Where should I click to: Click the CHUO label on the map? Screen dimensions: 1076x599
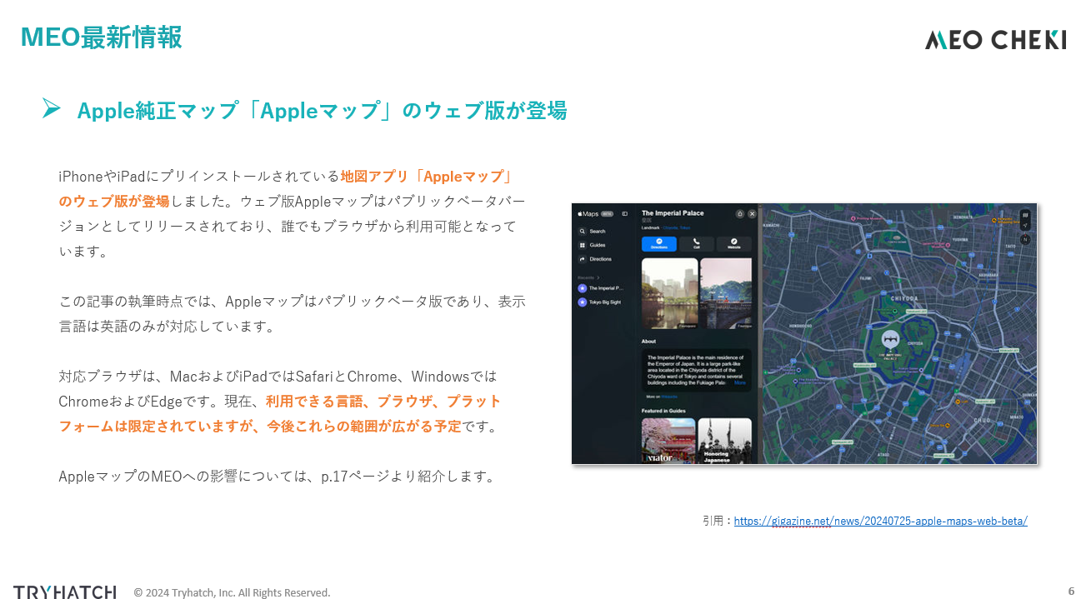click(x=983, y=421)
